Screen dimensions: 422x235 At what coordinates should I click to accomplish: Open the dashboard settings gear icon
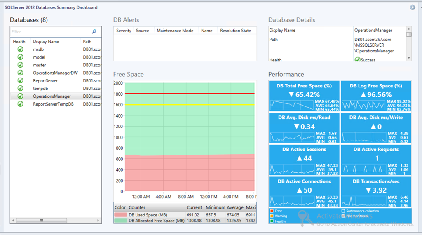click(x=413, y=7)
